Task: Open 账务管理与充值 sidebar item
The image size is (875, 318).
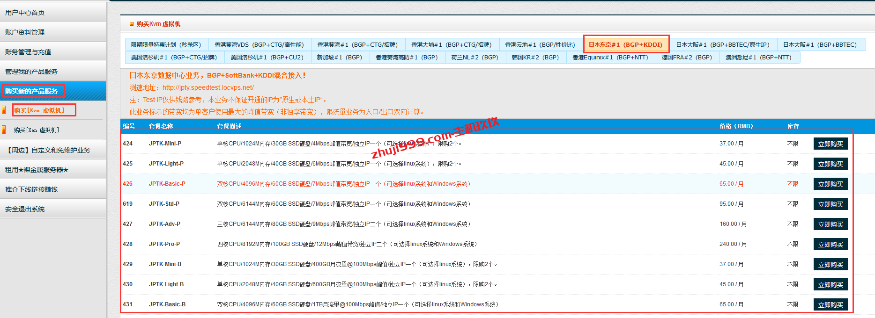Action: click(53, 51)
